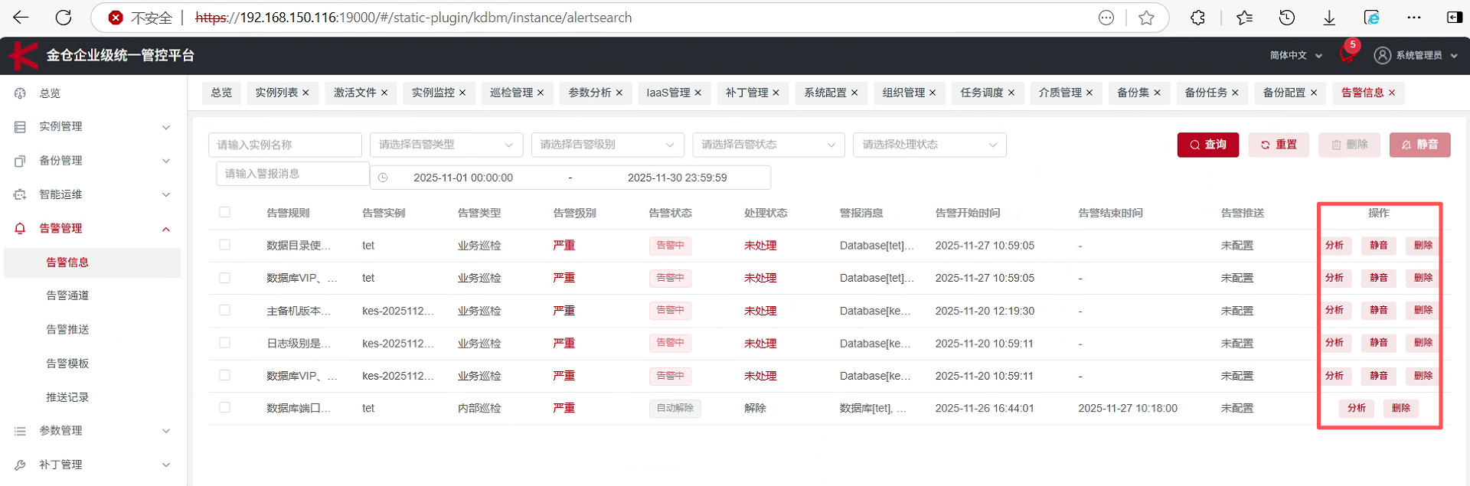Open the 请选择告警类型 dropdown
Screen dimensions: 1470x486
tap(446, 145)
